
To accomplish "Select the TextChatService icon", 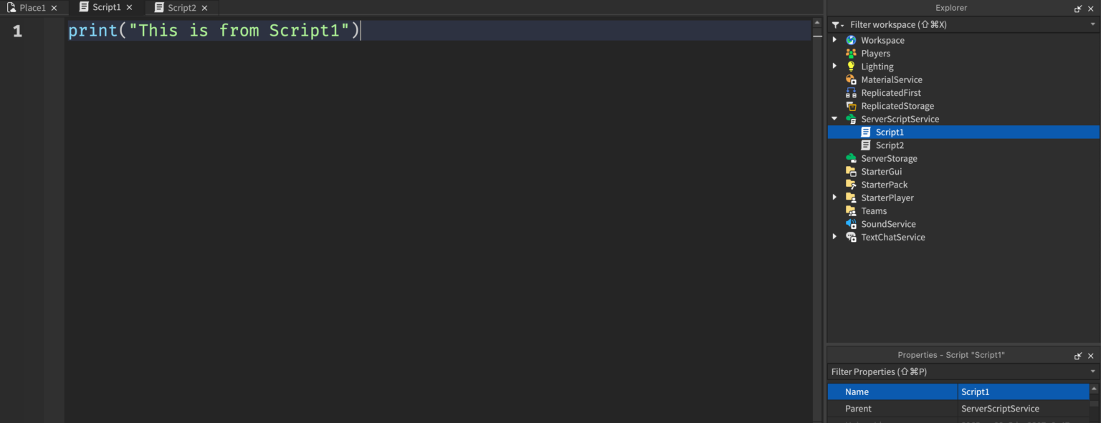I will click(x=850, y=237).
